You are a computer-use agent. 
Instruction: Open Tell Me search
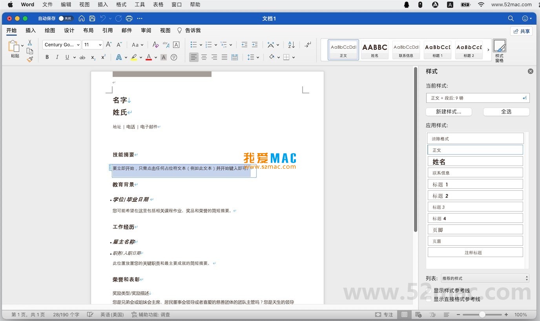[189, 30]
